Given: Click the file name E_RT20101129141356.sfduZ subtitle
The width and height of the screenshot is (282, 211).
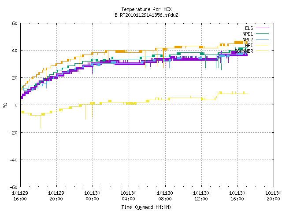Looking at the screenshot, I should coord(146,15).
